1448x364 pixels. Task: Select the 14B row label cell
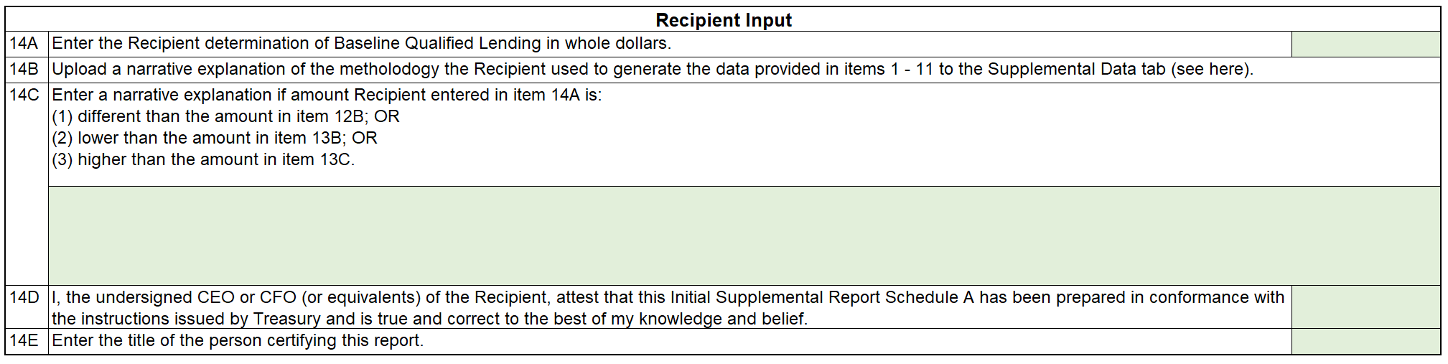pyautogui.click(x=26, y=70)
